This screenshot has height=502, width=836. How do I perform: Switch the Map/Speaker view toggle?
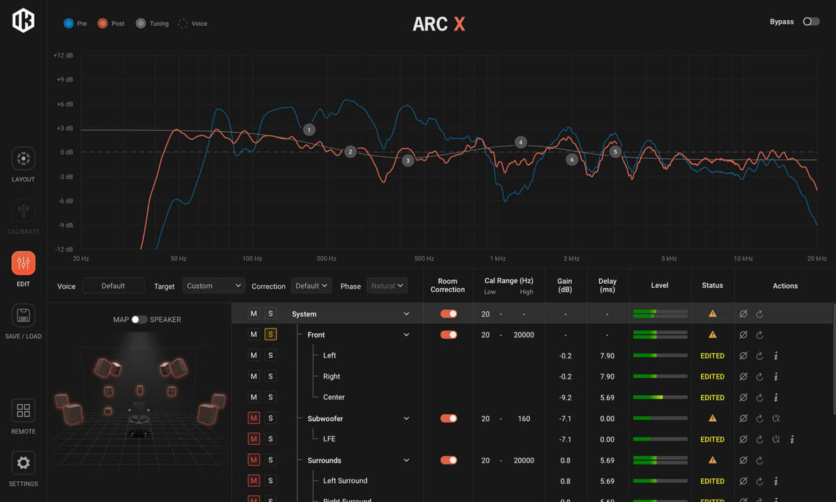pyautogui.click(x=139, y=319)
